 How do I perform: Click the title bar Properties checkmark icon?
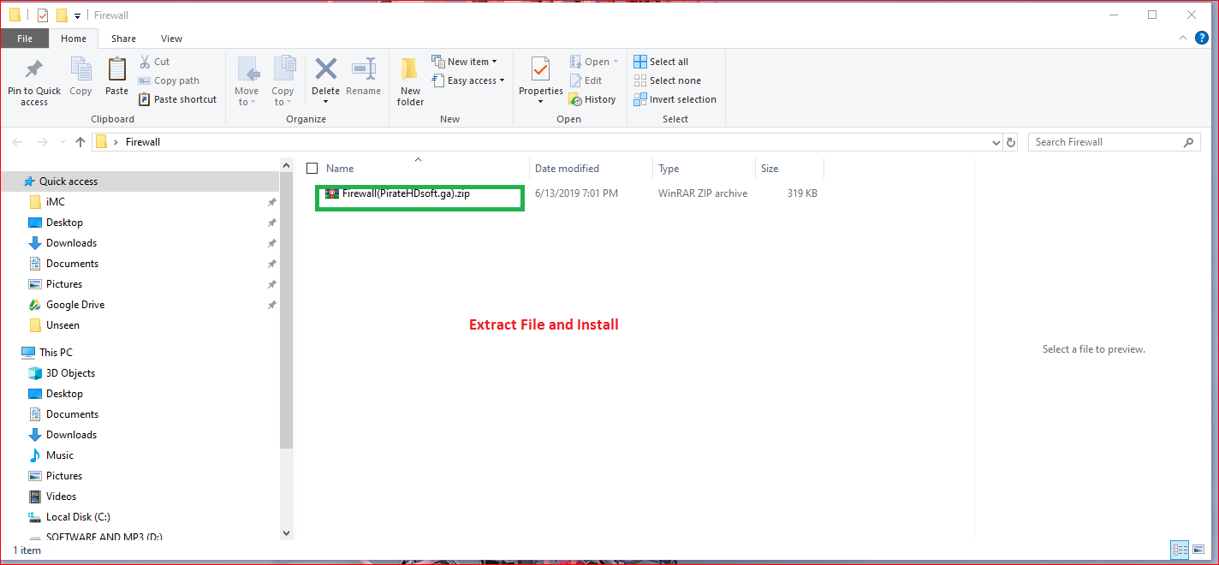click(43, 15)
